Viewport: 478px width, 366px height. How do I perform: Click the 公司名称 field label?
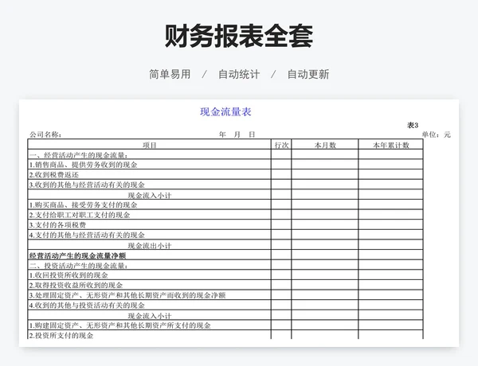click(x=45, y=134)
